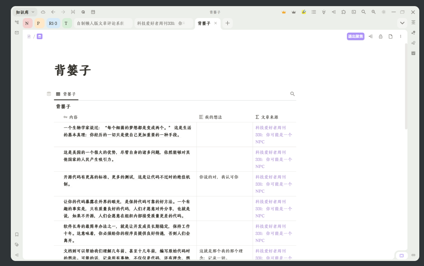The height and width of the screenshot is (266, 424).
Task: Open the Bookmarks panel in left dock
Action: [17, 234]
